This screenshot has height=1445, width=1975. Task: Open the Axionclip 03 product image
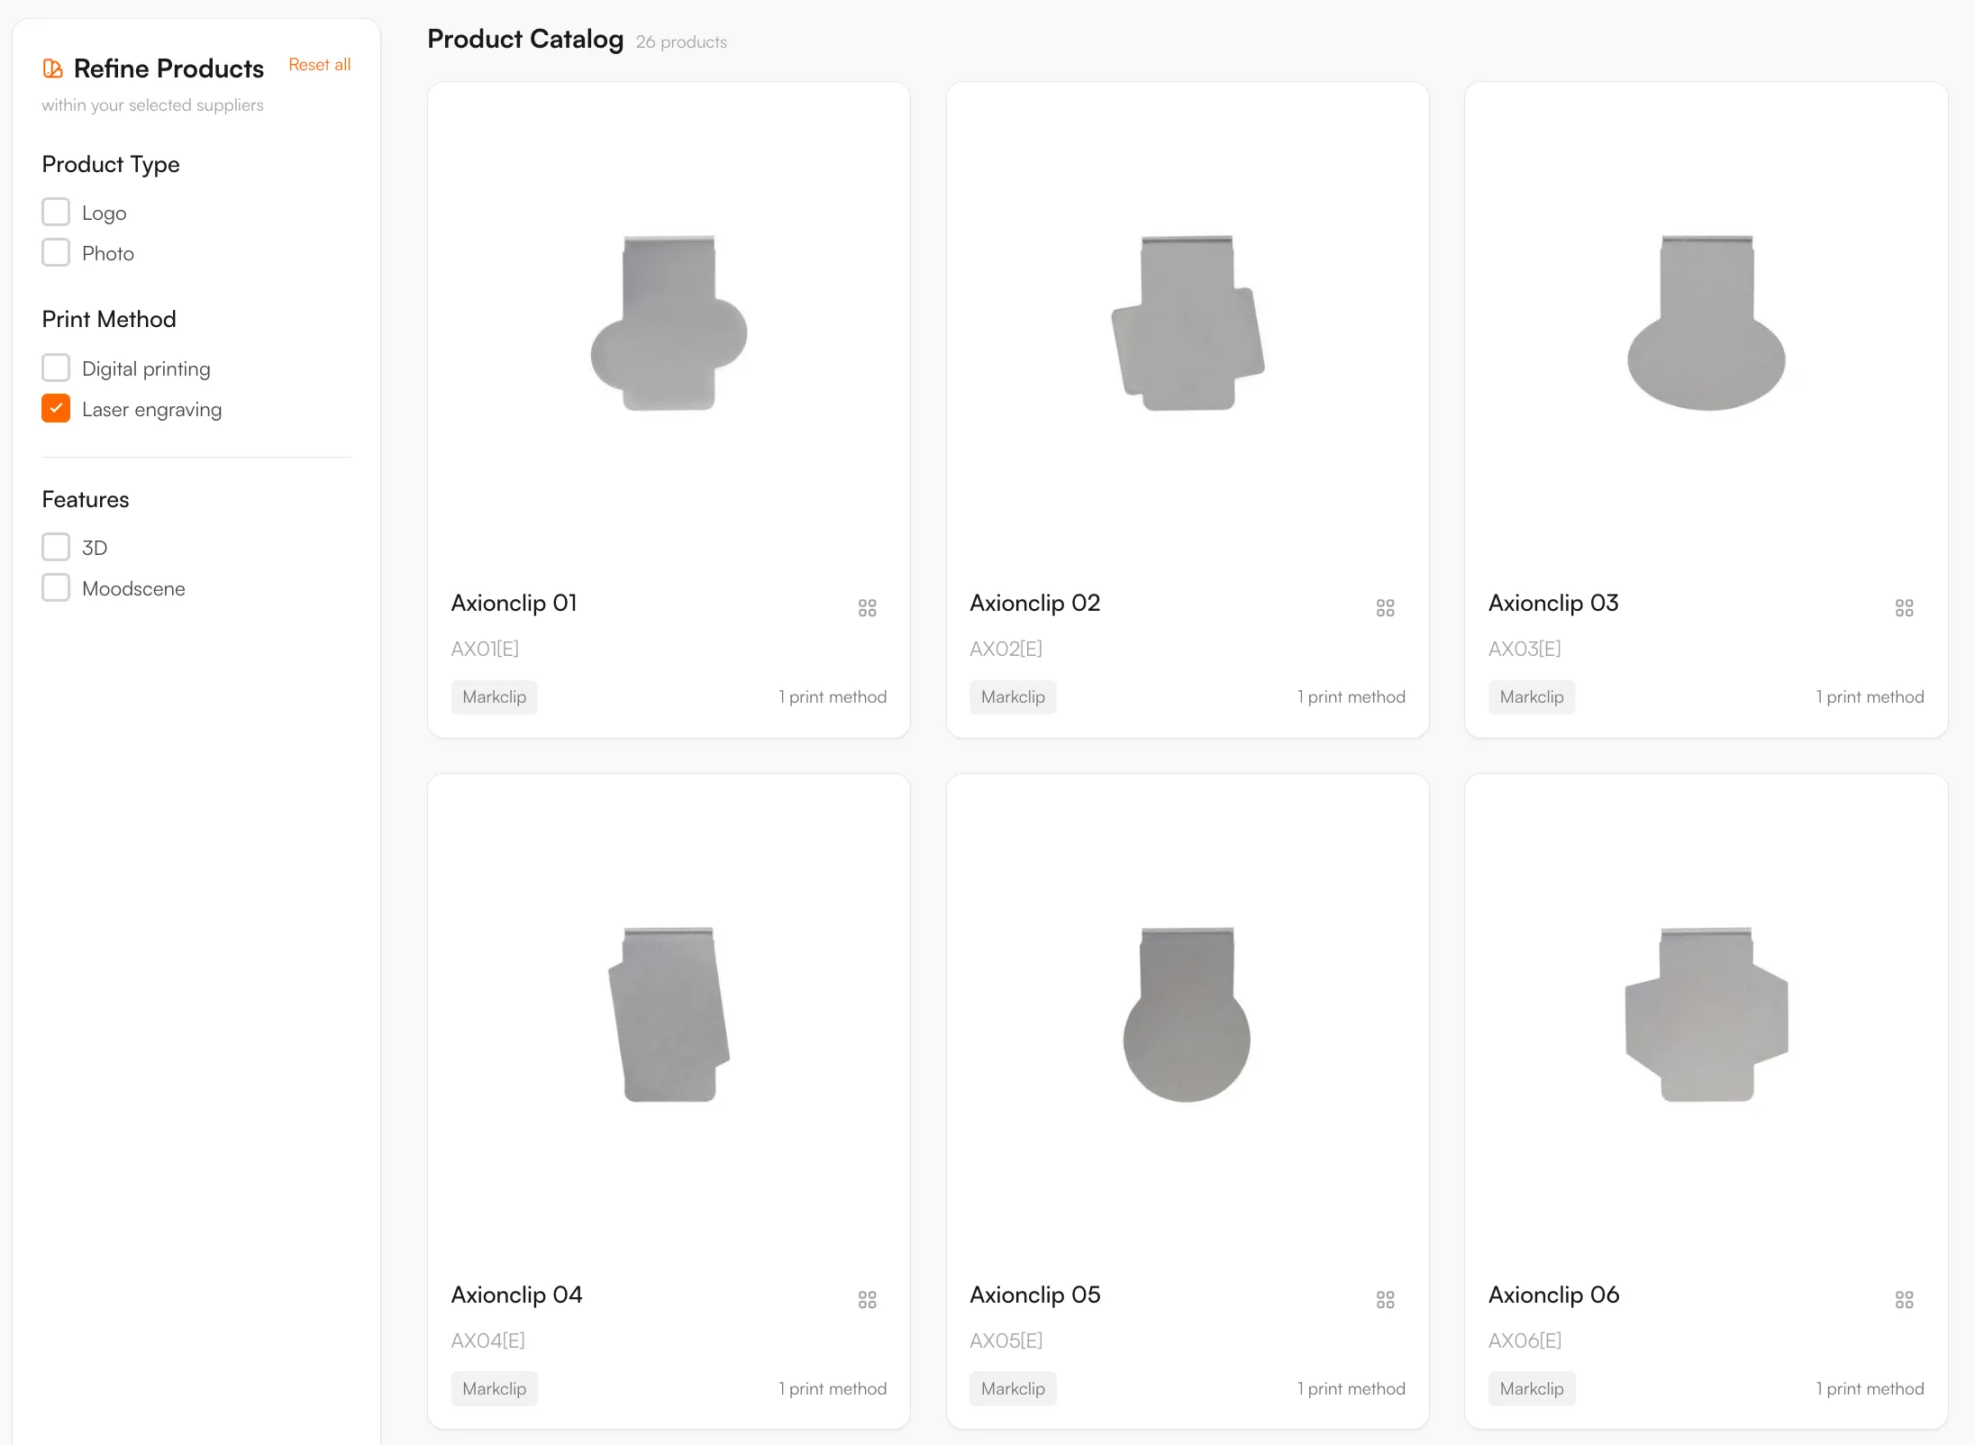tap(1707, 323)
